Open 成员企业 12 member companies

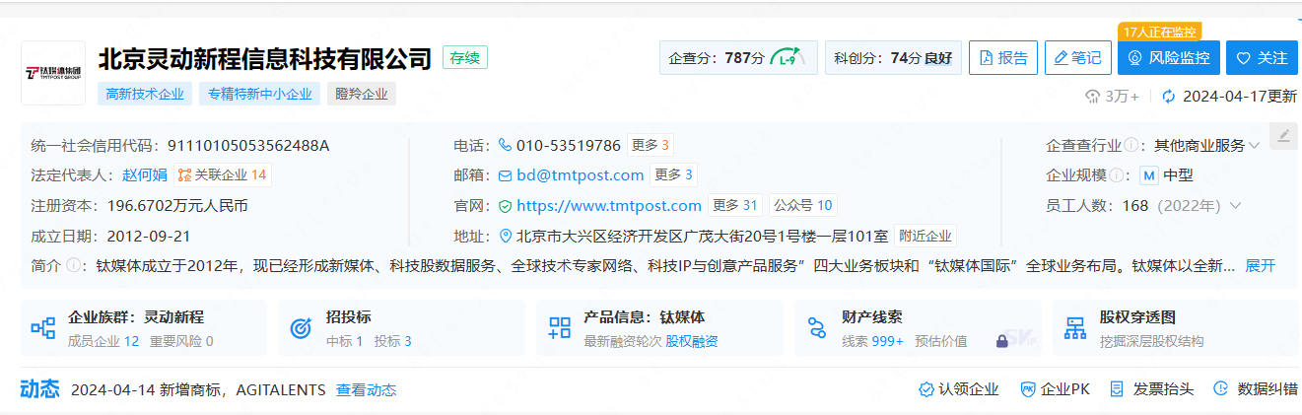pos(103,341)
